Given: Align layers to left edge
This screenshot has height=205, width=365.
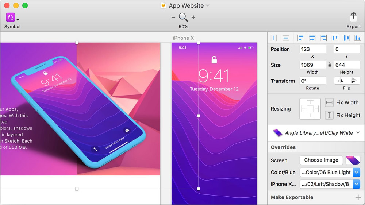Looking at the screenshot, I should 300,38.
